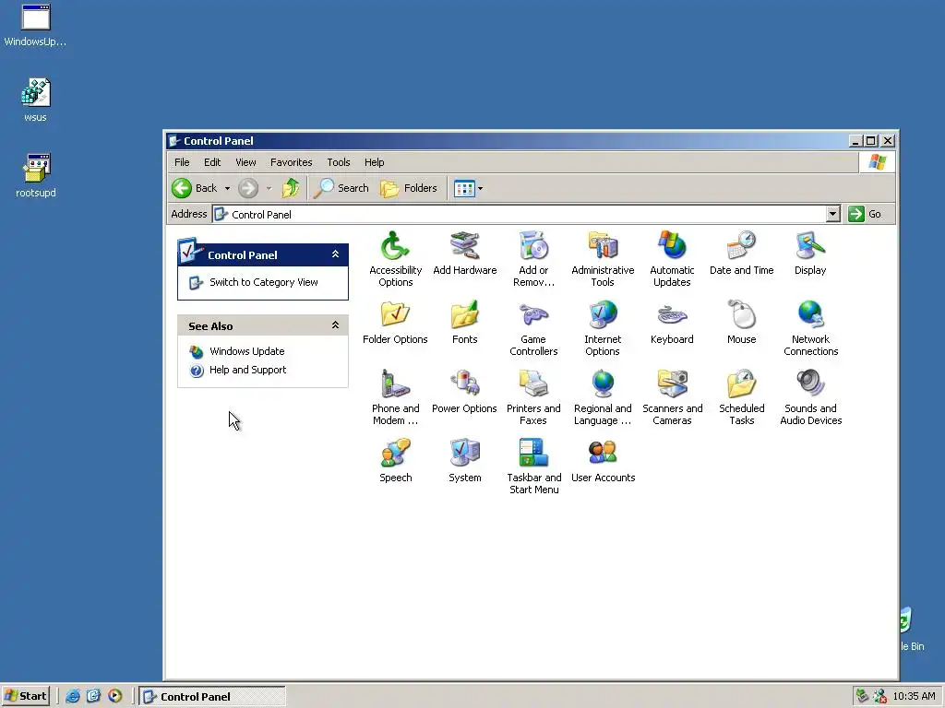Open Internet Options icon
This screenshot has width=945, height=708.
[603, 328]
